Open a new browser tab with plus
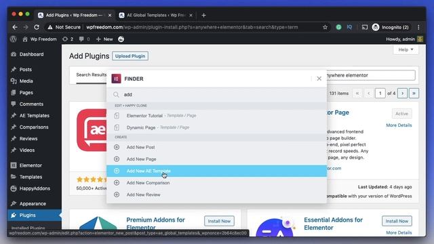The width and height of the screenshot is (434, 244). (203, 15)
